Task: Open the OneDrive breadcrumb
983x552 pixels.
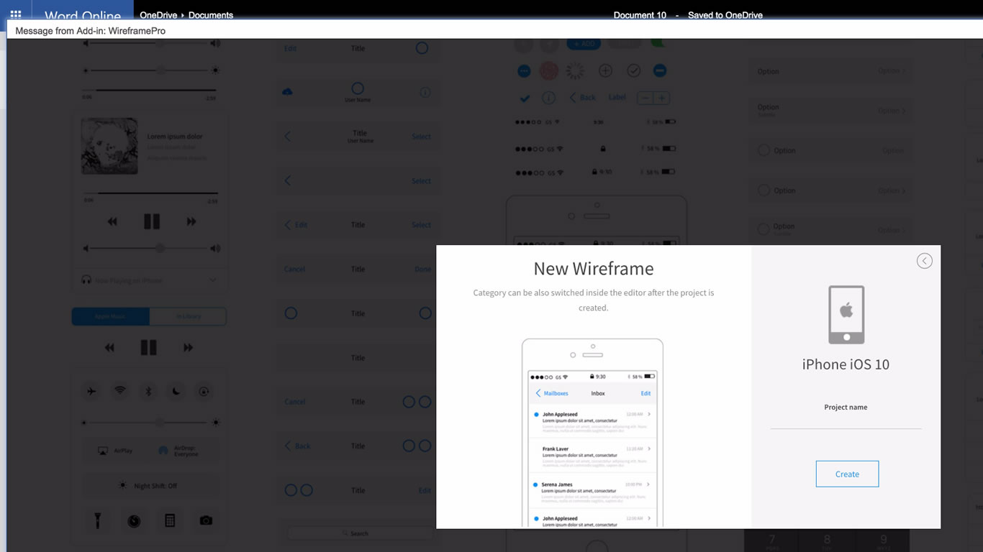Action: point(159,15)
